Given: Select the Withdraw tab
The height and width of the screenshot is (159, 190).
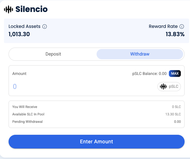Looking at the screenshot, I should coord(140,54).
